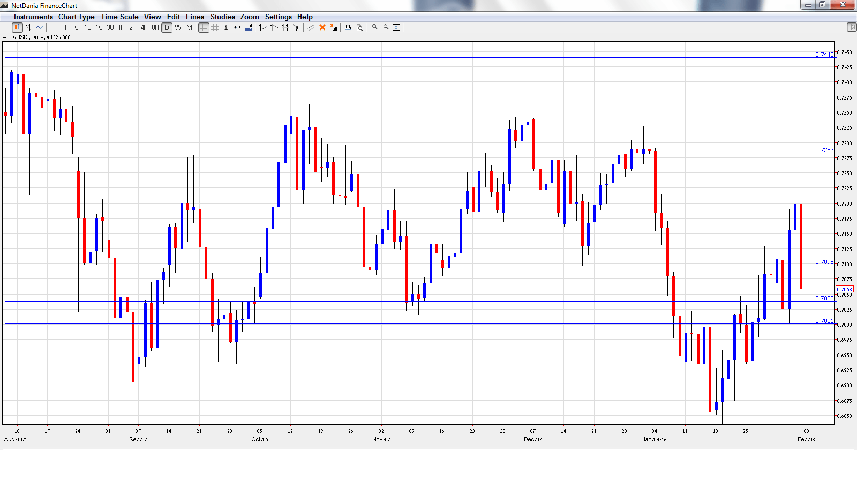Select the candlestick chart type icon
The image size is (857, 482).
[x=17, y=28]
